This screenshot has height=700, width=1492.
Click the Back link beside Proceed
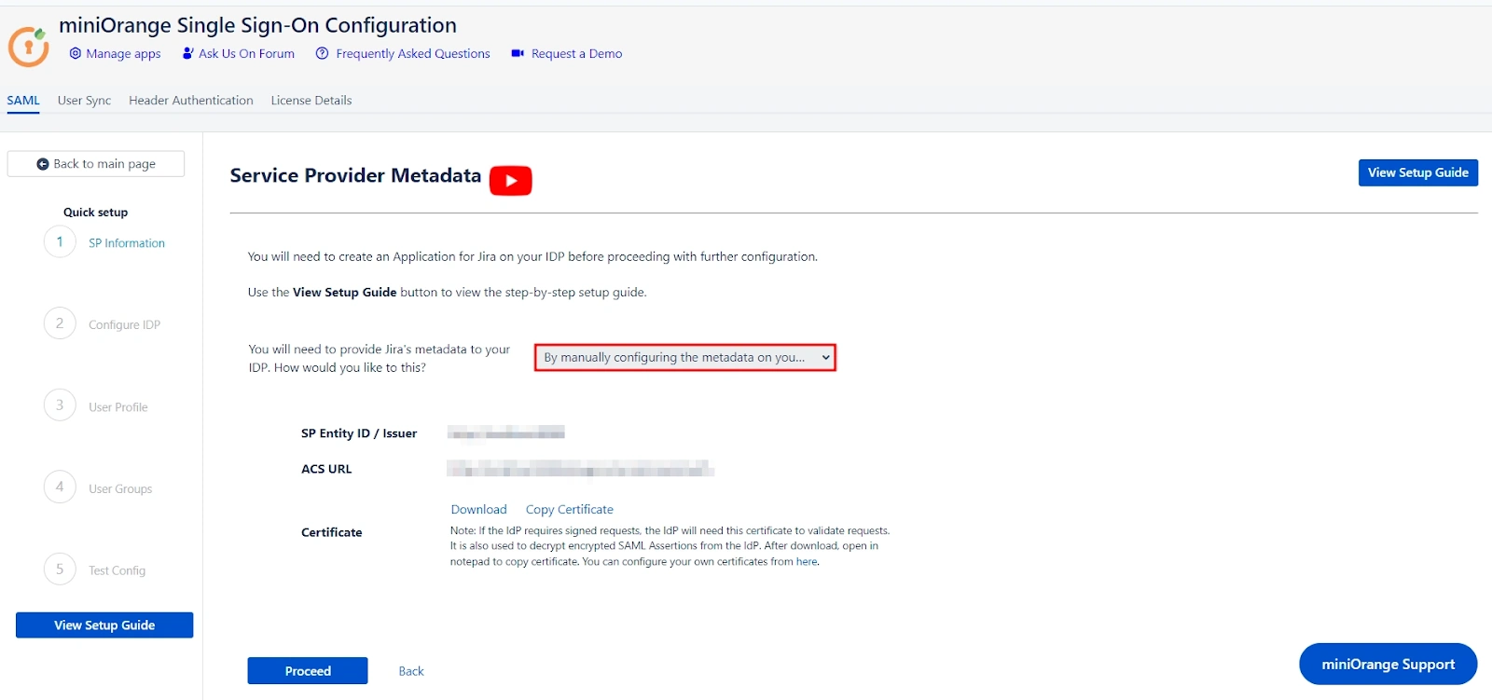pos(411,671)
